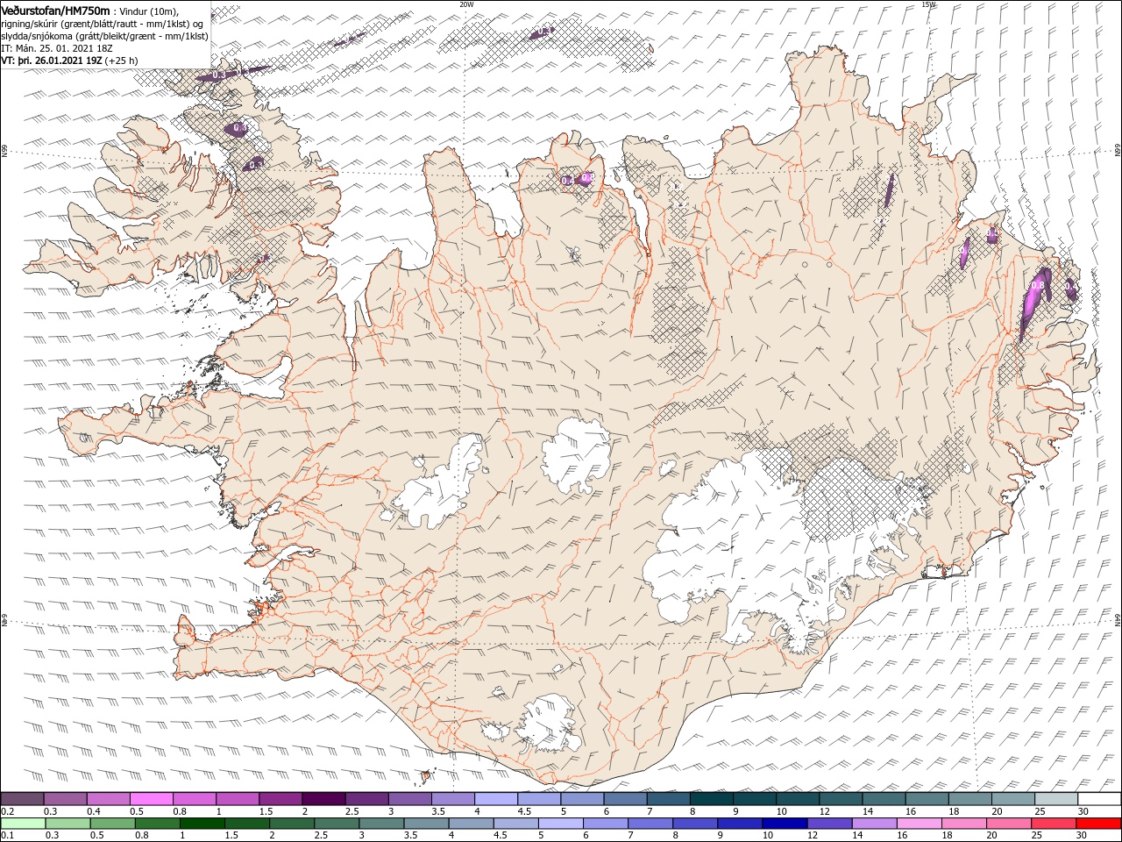1122x842 pixels.
Task: Click lower legend swatch between 0.1 and 0.3
Action: coord(23,824)
